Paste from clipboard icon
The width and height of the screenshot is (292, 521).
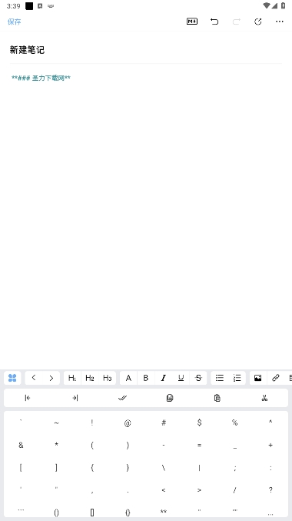(x=217, y=398)
